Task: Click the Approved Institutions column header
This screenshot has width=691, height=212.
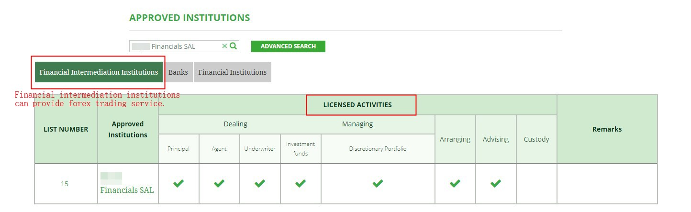Action: click(x=128, y=129)
